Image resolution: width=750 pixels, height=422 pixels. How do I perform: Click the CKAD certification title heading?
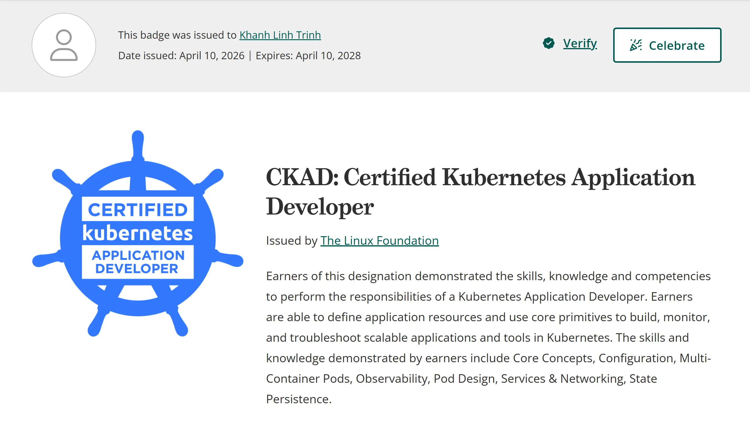(x=480, y=178)
